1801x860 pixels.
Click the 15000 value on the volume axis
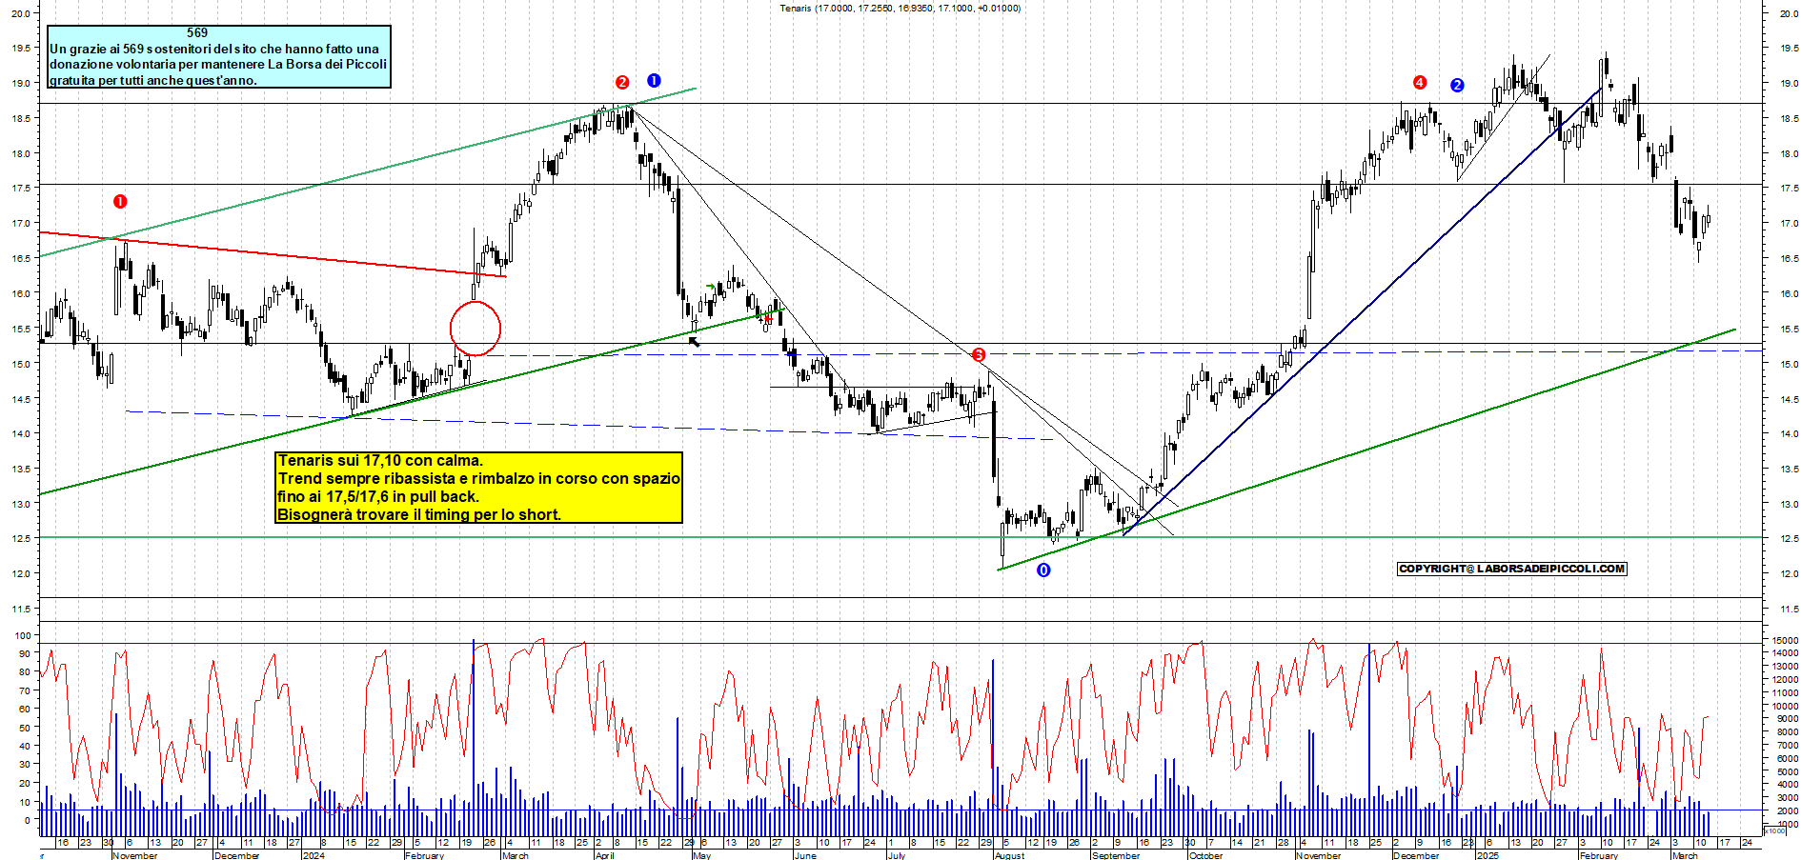click(1785, 640)
